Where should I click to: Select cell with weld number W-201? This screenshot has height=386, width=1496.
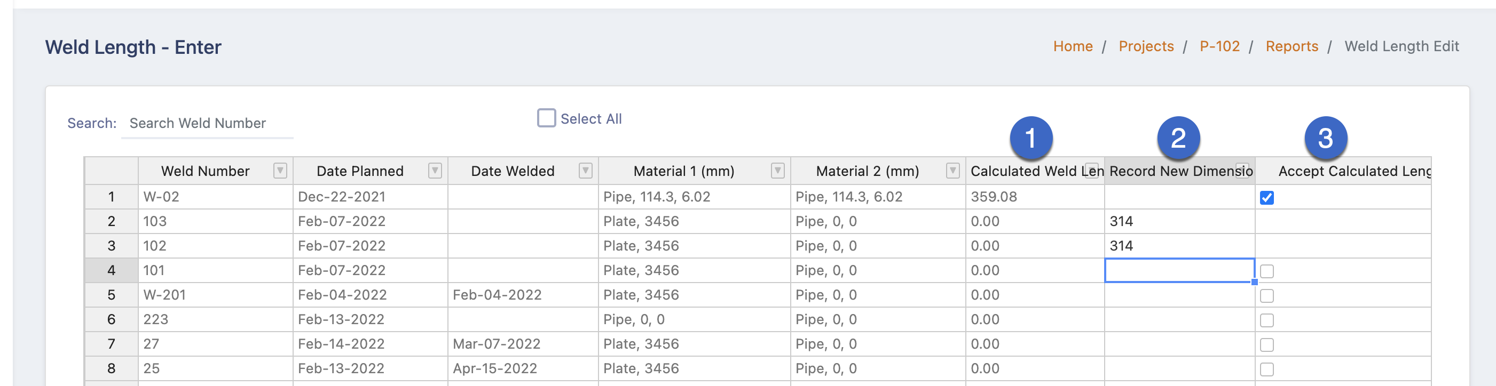(216, 295)
